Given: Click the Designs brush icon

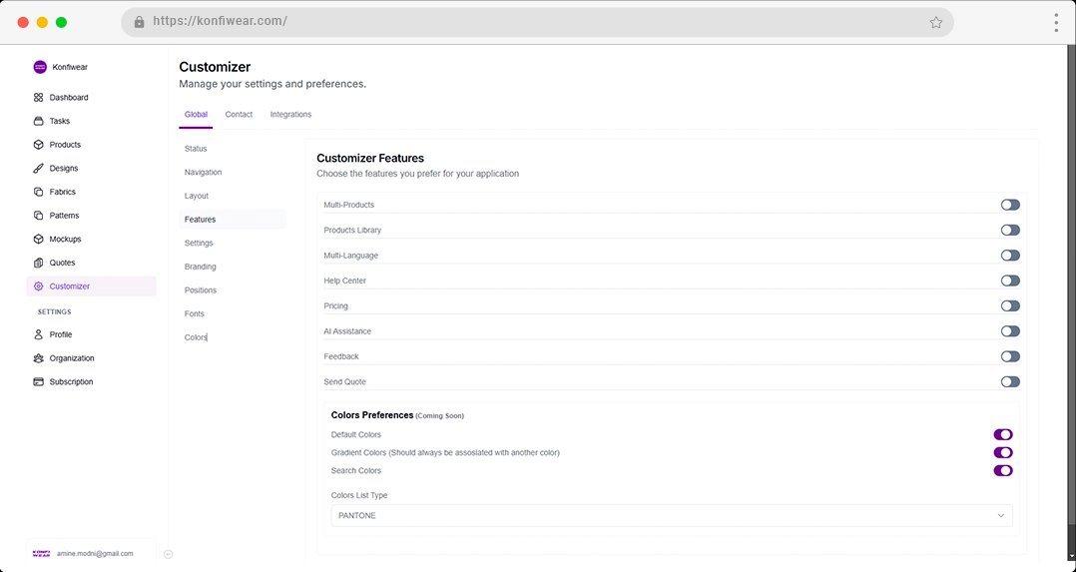Looking at the screenshot, I should (39, 169).
